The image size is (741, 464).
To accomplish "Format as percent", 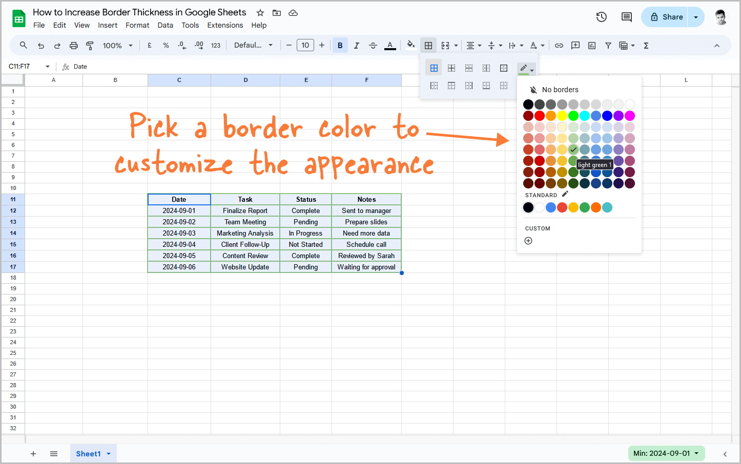I will [x=166, y=46].
